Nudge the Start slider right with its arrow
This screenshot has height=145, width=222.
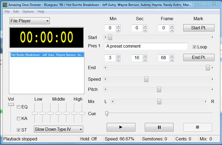(x=212, y=37)
